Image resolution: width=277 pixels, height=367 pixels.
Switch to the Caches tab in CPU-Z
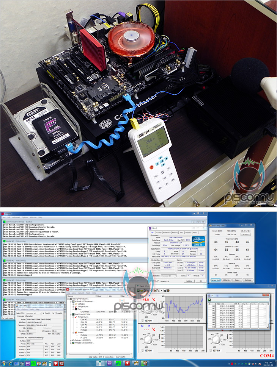tap(159, 233)
